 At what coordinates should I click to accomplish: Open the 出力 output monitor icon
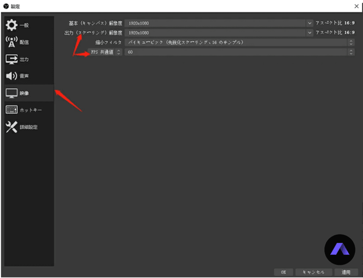pos(12,59)
